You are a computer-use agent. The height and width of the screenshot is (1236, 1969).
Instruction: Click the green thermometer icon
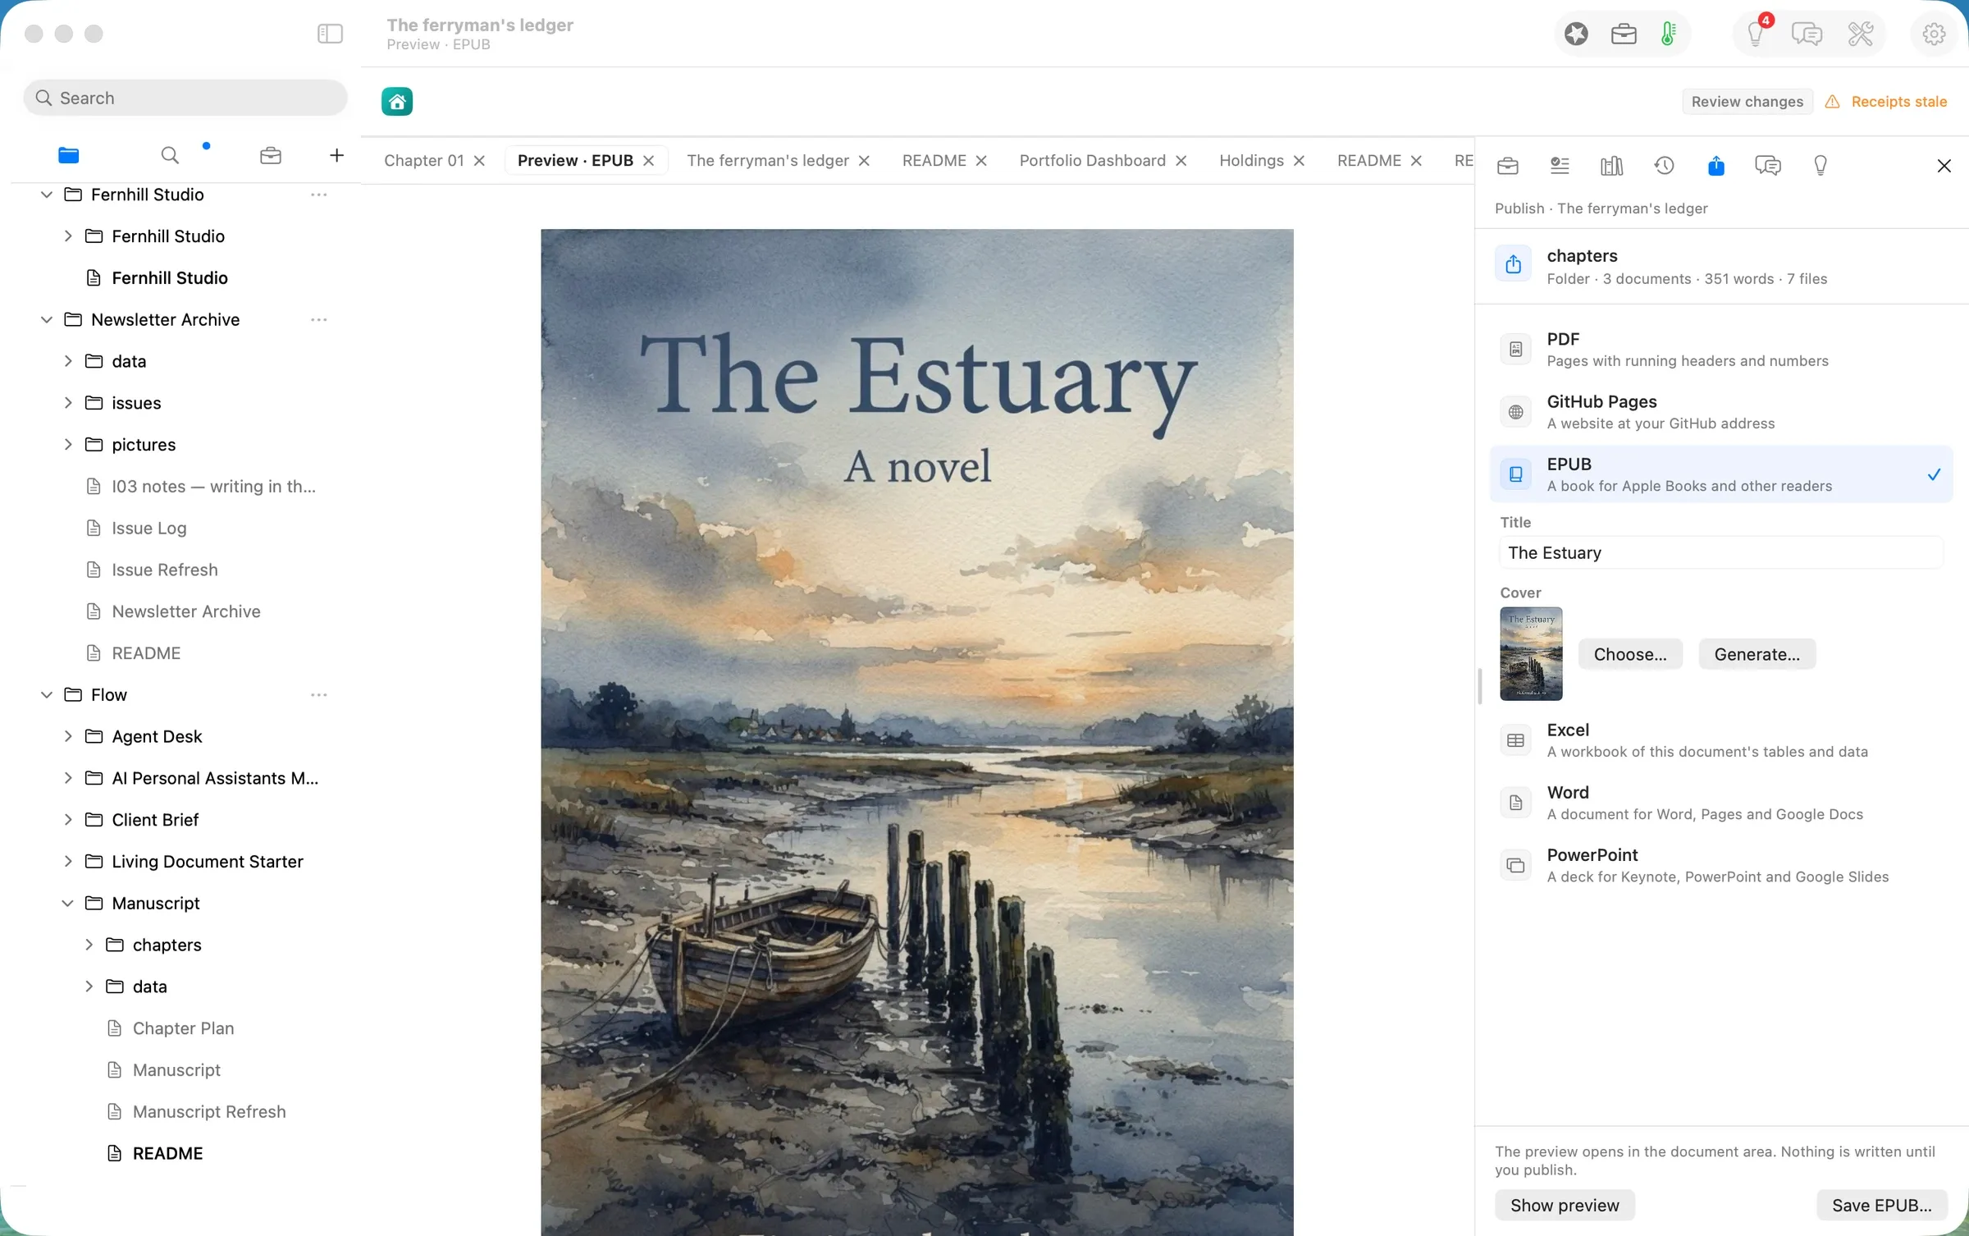pyautogui.click(x=1668, y=34)
